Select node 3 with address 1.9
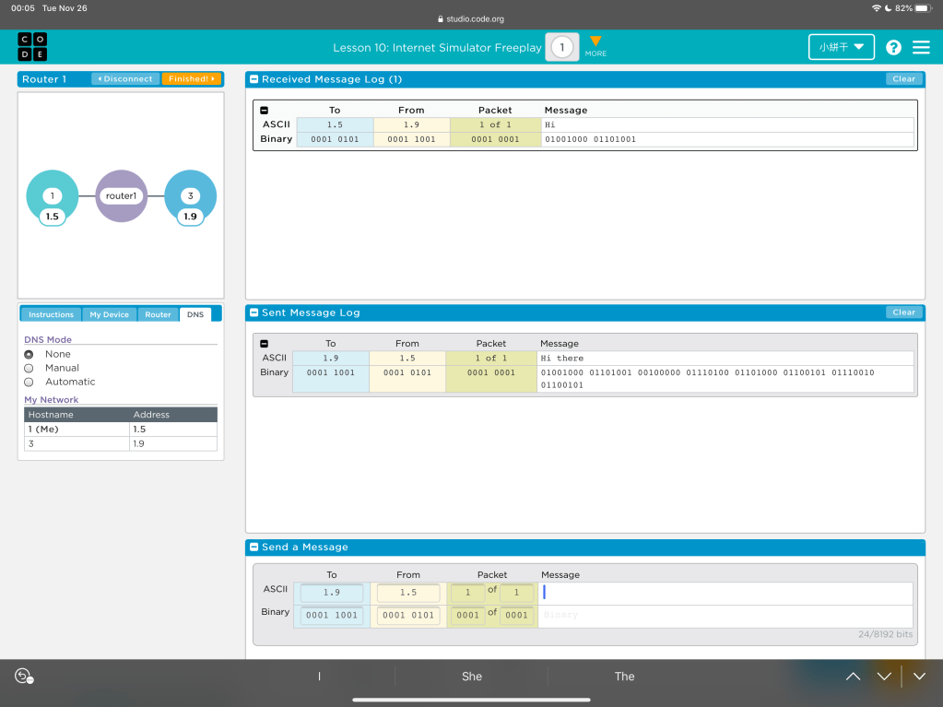943x707 pixels. tap(190, 196)
